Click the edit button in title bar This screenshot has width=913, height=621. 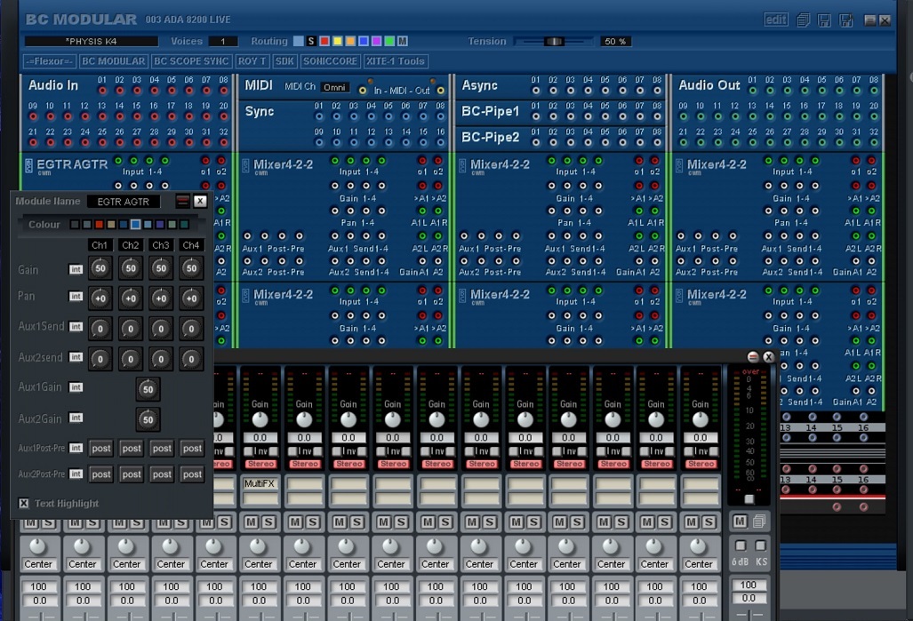click(x=775, y=20)
